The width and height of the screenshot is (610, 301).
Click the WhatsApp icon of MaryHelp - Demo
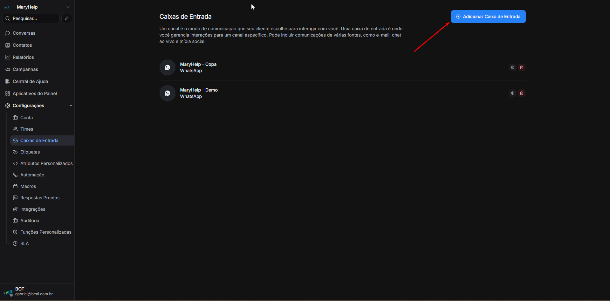168,93
